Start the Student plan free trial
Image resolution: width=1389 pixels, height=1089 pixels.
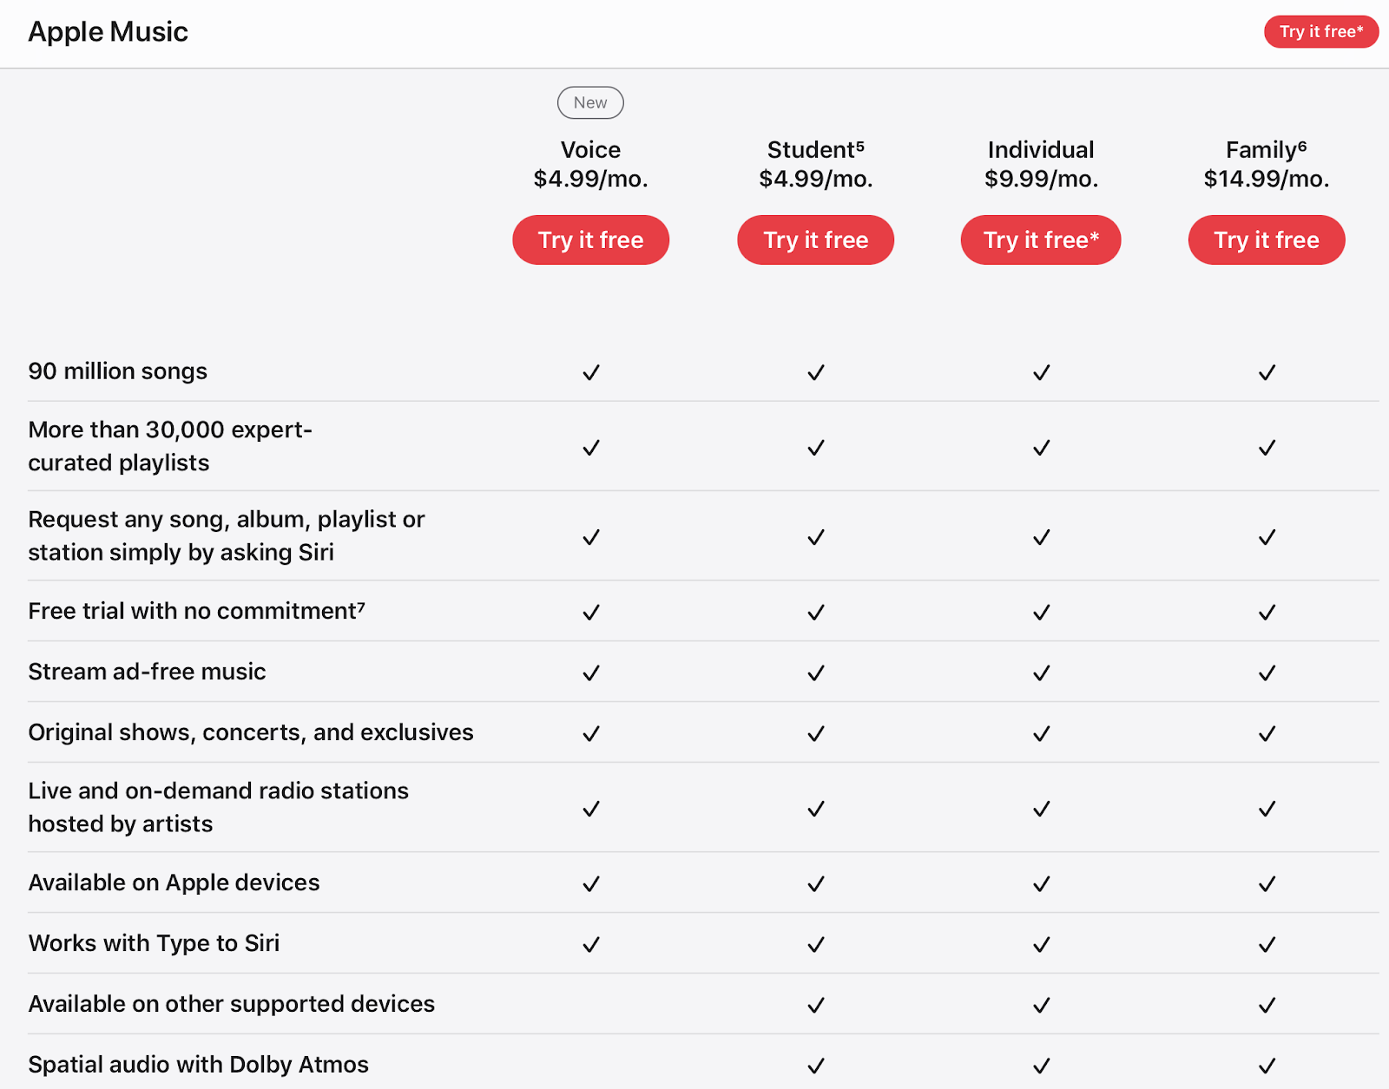[815, 239]
